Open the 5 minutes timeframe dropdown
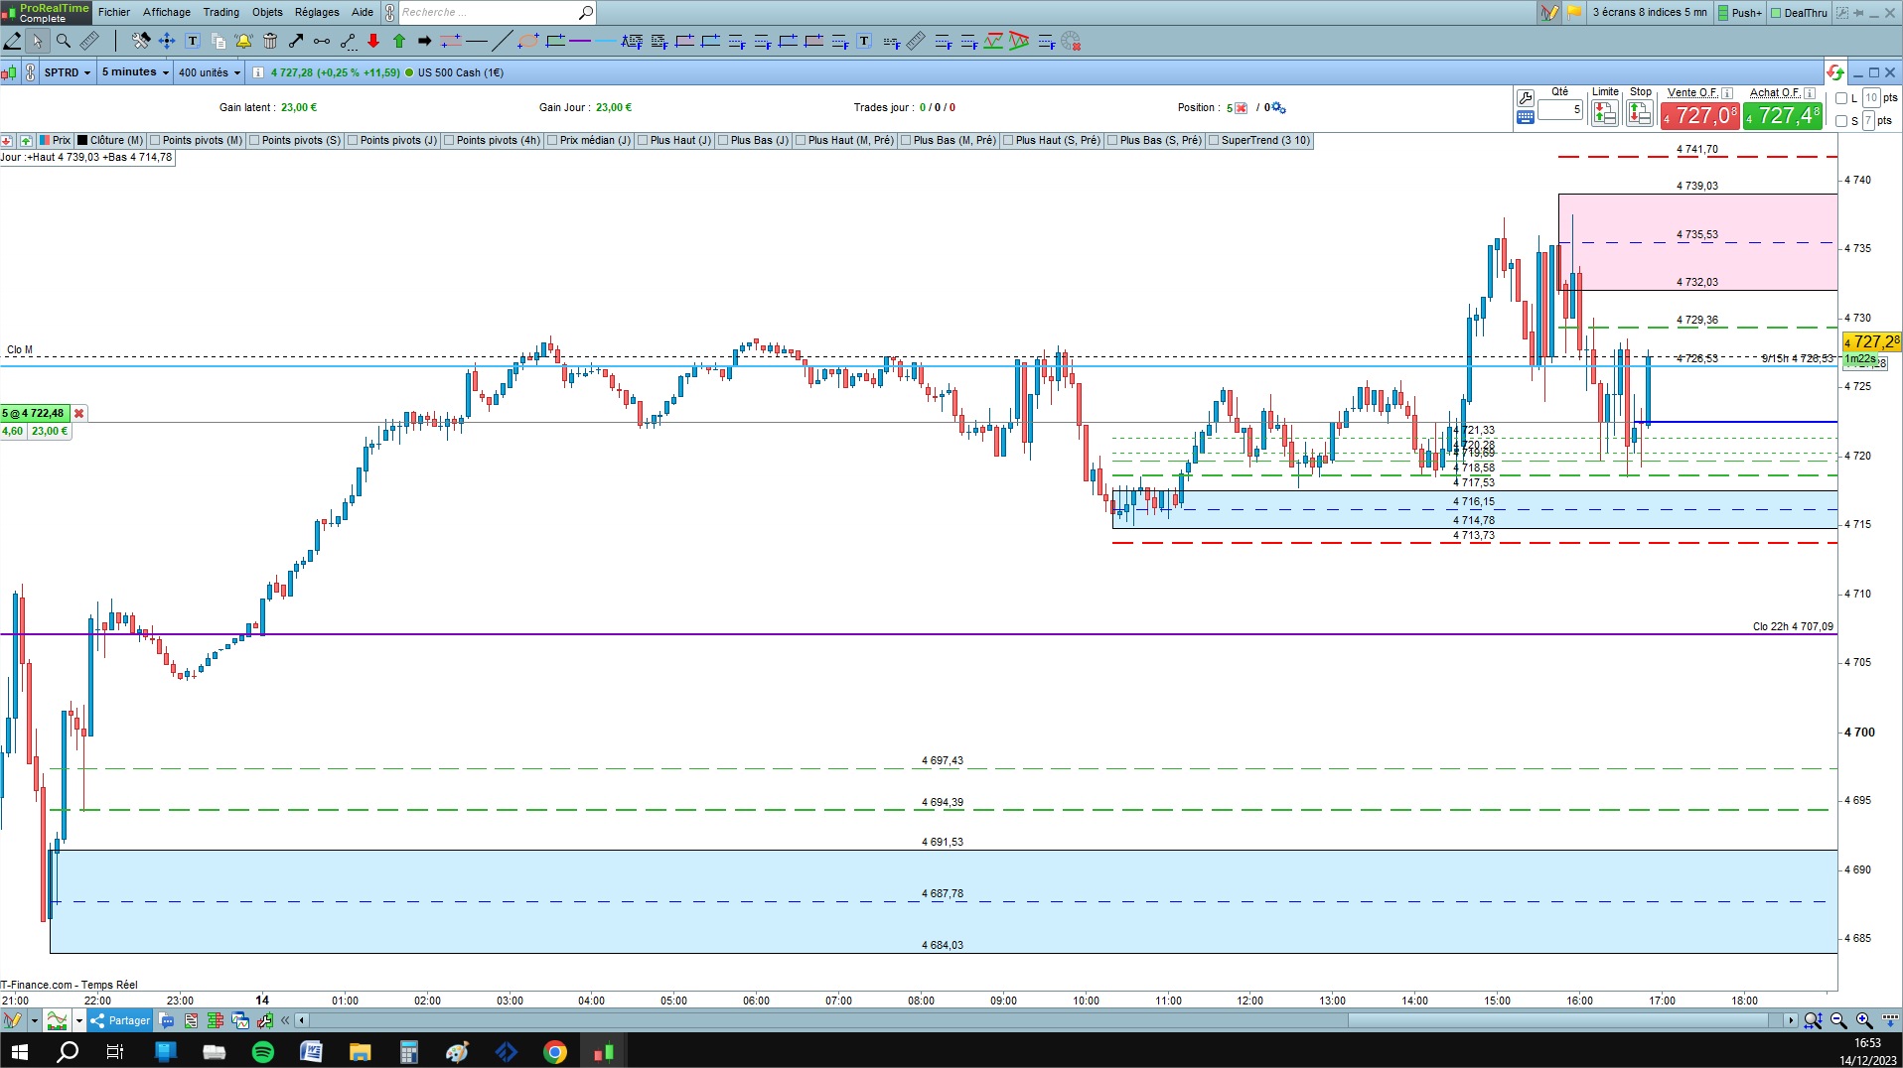This screenshot has width=1903, height=1068. [x=134, y=72]
